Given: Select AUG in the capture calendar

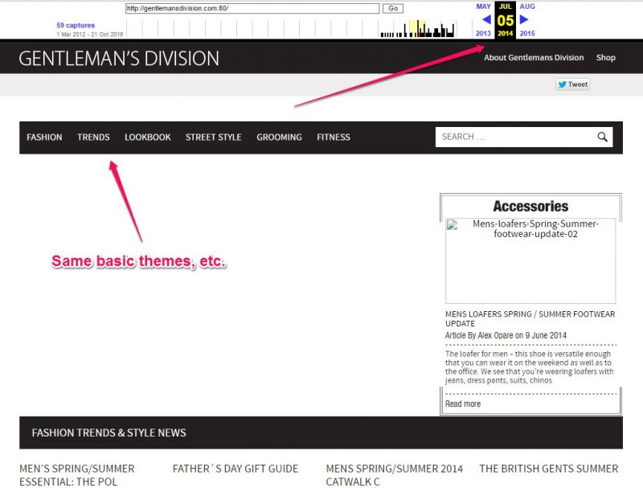Looking at the screenshot, I should coord(527,6).
